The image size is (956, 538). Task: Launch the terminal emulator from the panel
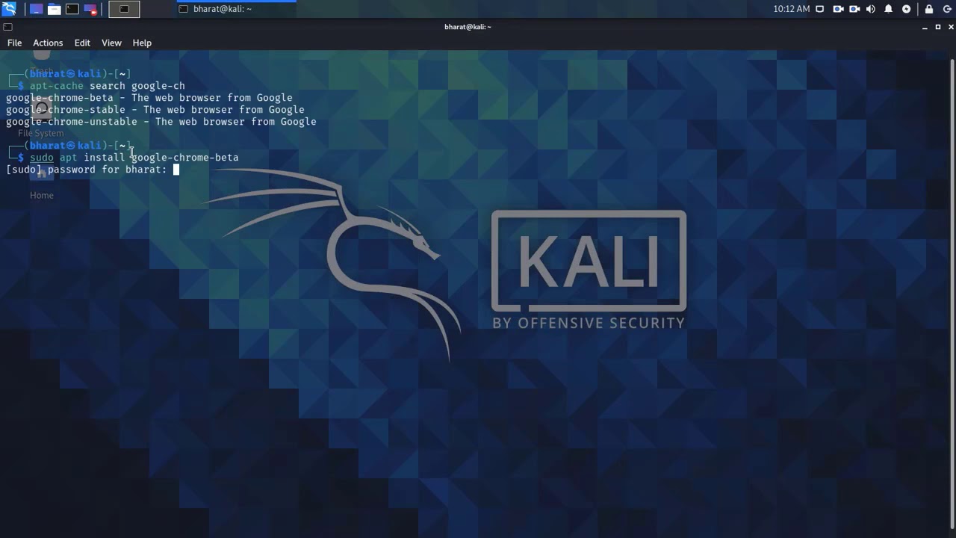click(x=72, y=9)
